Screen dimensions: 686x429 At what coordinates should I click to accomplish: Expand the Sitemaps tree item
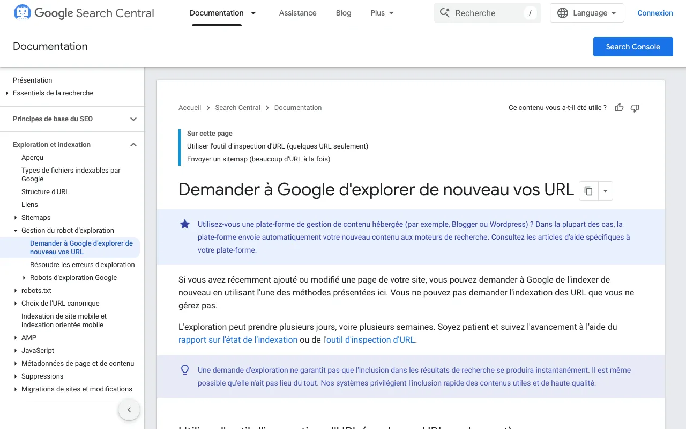[x=16, y=218]
